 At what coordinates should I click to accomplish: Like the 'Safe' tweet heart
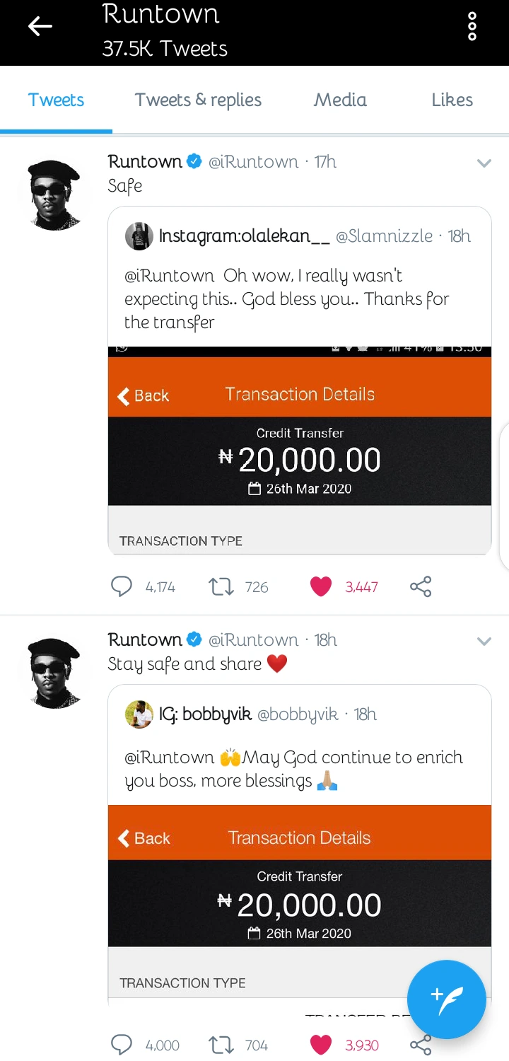[x=321, y=586]
